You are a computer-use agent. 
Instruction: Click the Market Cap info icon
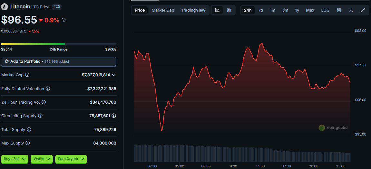[27, 75]
